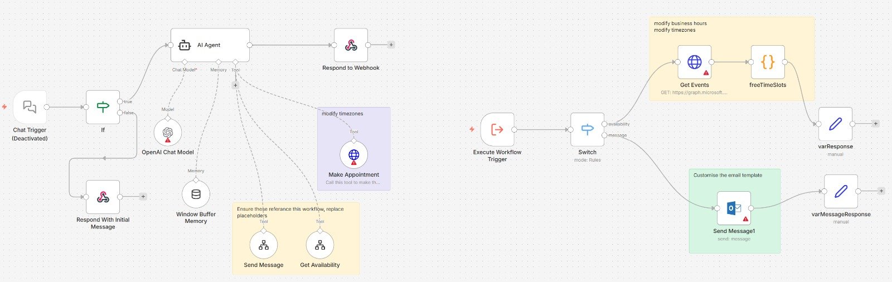This screenshot has width=892, height=282.
Task: Open the Window Buffer Memory node
Action: [x=196, y=195]
